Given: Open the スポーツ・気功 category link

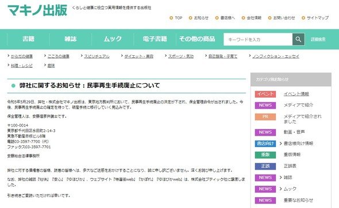Looking at the screenshot, I should [x=181, y=56].
